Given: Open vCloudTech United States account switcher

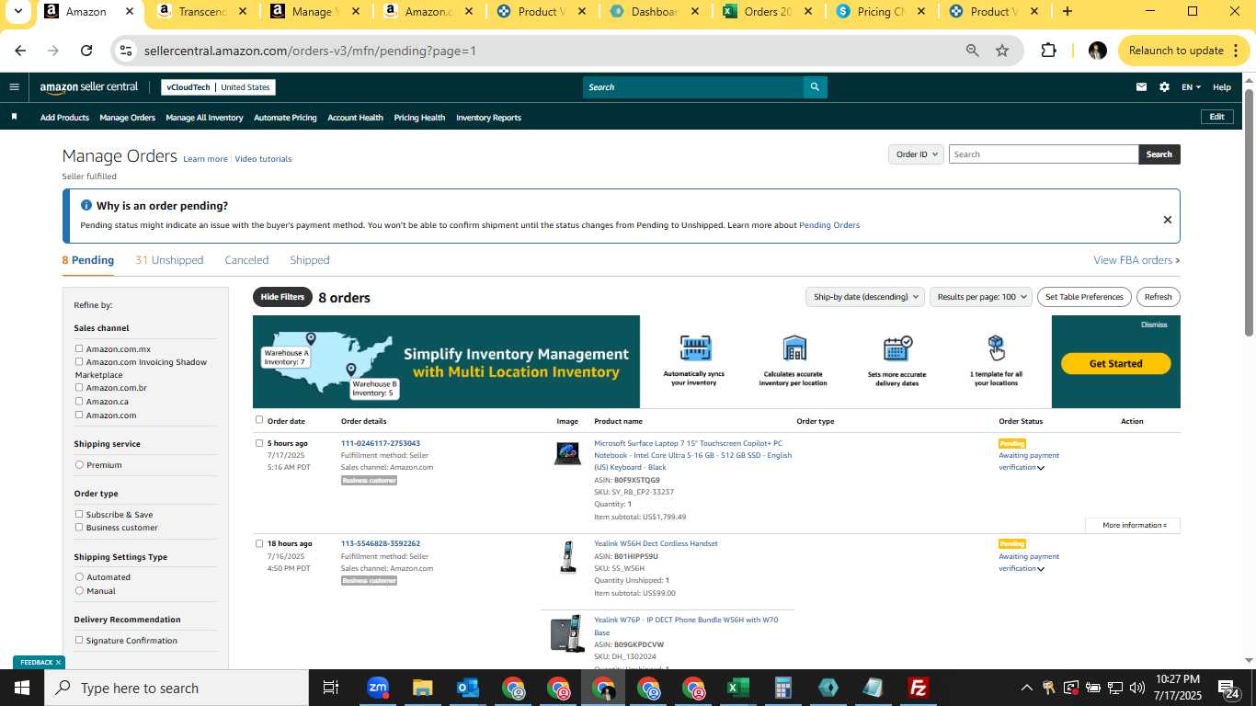Looking at the screenshot, I should pos(218,87).
